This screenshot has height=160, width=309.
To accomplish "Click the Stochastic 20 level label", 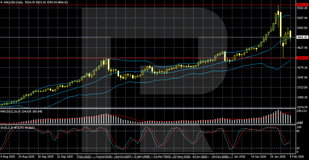I will (x=298, y=148).
